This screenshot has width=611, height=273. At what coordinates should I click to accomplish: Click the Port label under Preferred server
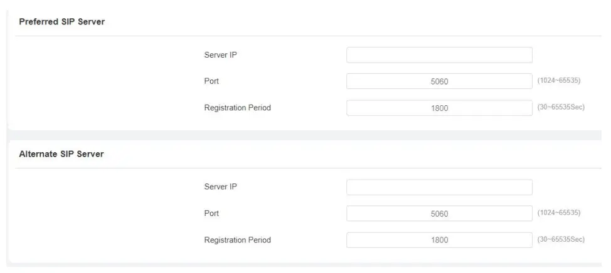click(211, 81)
